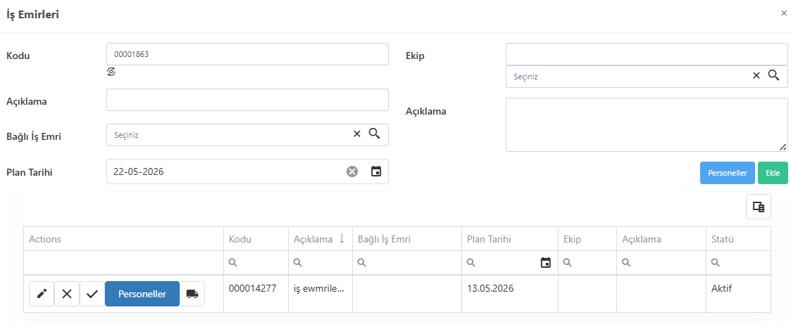The image size is (791, 324).
Task: Select the Aktif status cell
Action: 739,293
